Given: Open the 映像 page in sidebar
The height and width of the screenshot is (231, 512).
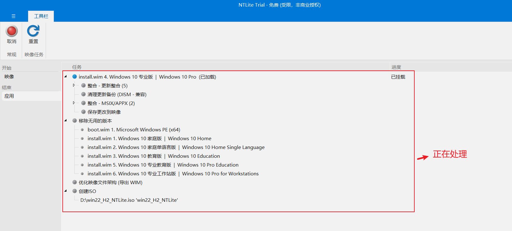Looking at the screenshot, I should pyautogui.click(x=9, y=77).
